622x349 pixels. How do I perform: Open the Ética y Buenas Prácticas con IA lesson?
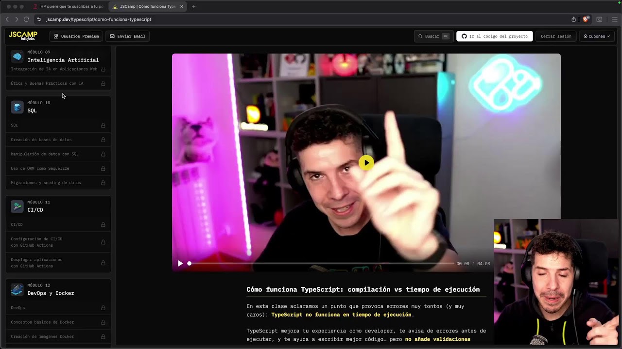(x=58, y=83)
